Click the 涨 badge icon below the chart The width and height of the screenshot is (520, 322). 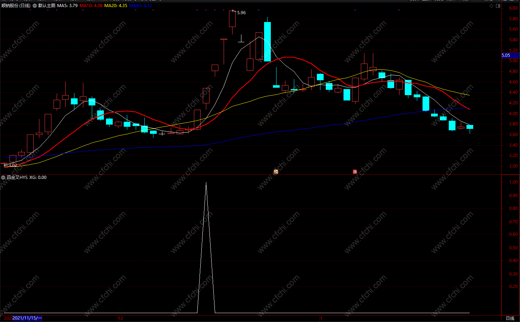(355, 171)
